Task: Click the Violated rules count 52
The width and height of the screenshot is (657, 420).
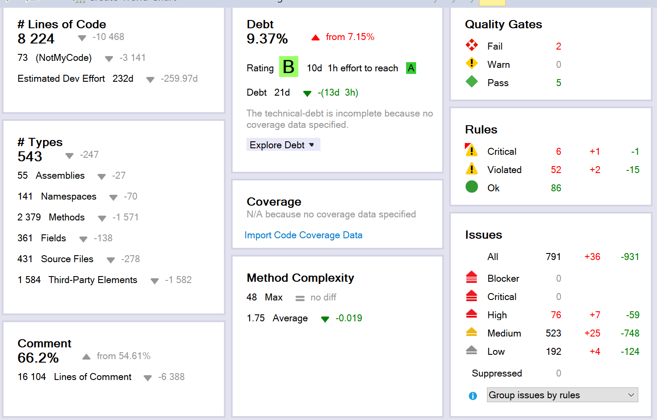Action: (556, 170)
